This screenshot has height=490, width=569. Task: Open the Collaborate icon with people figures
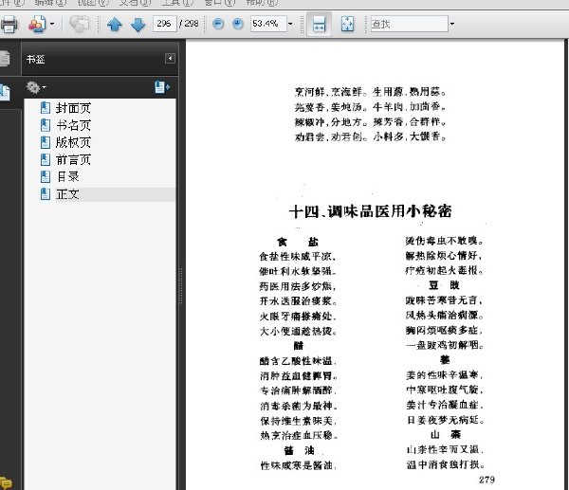37,25
